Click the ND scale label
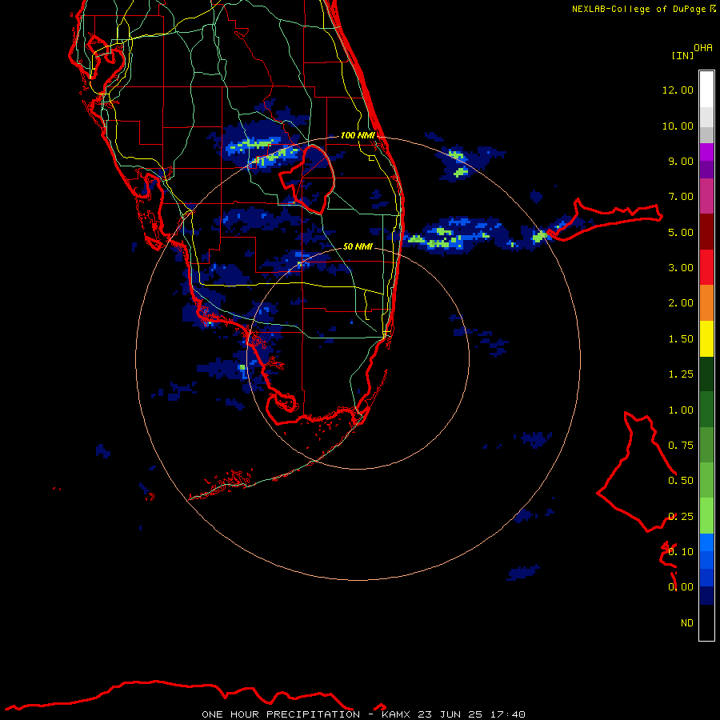 (687, 622)
